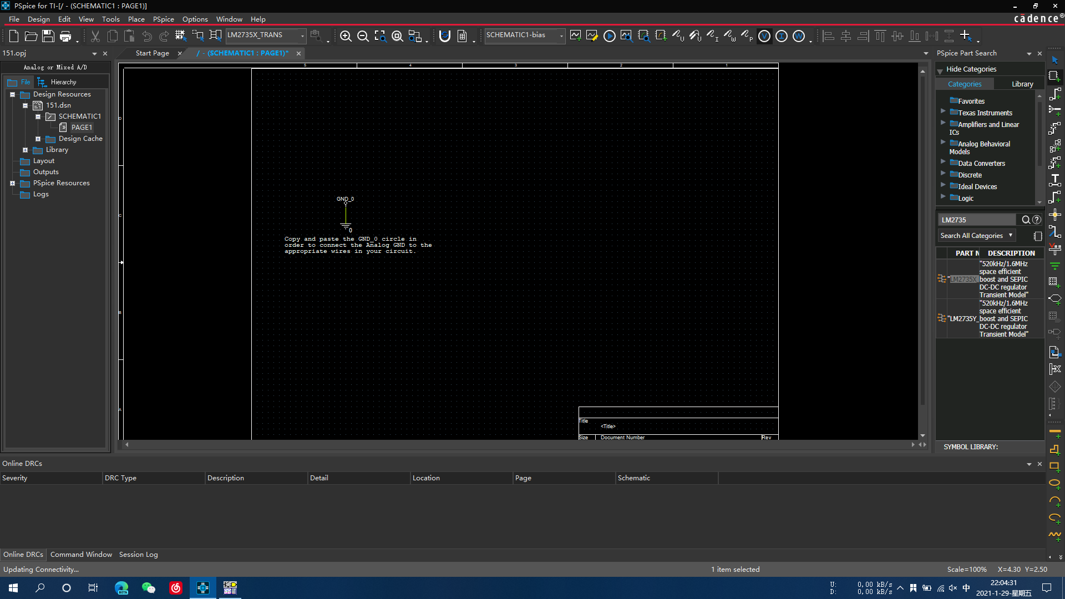Search for part with magnifier icon
The height and width of the screenshot is (599, 1065).
(x=1026, y=220)
